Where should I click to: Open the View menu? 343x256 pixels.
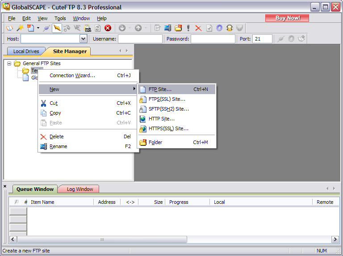coord(42,18)
